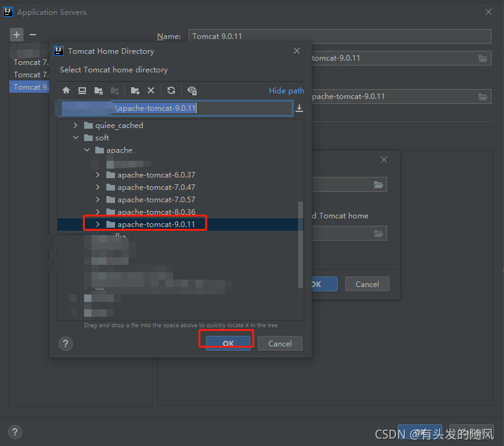Click the Name field showing Tomcat 9.0.11

[x=340, y=36]
